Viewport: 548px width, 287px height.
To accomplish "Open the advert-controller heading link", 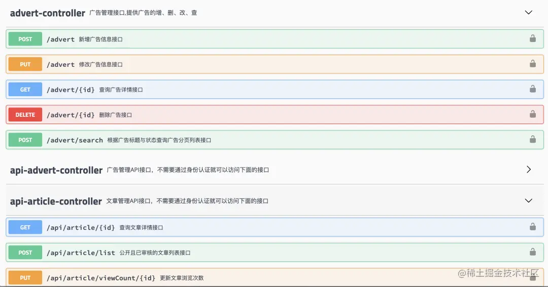I will pos(48,13).
